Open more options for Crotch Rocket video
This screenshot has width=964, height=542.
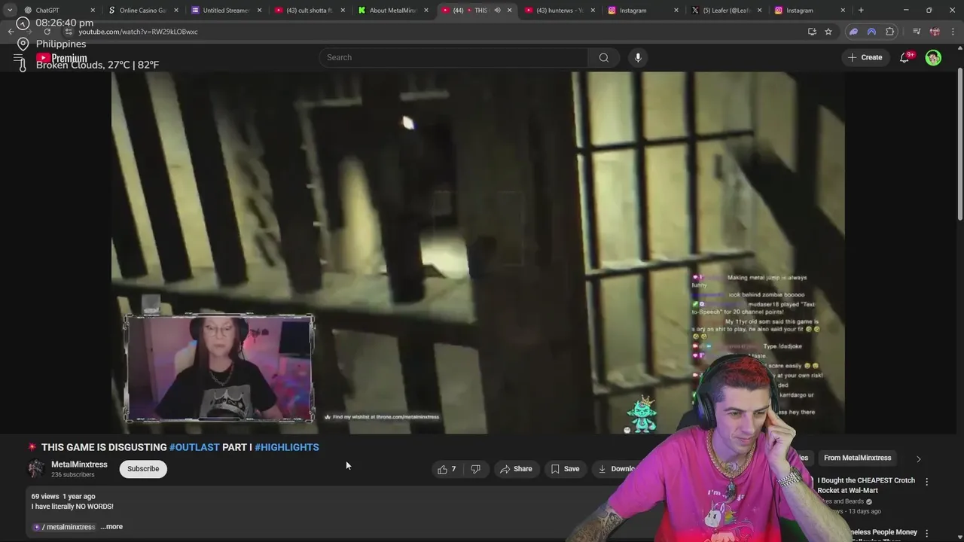tap(927, 481)
